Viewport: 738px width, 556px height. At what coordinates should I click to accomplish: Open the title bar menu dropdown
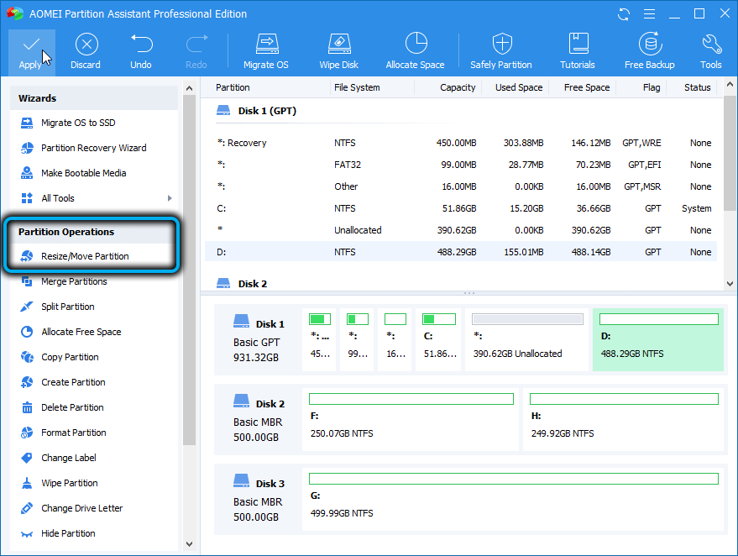coord(648,13)
